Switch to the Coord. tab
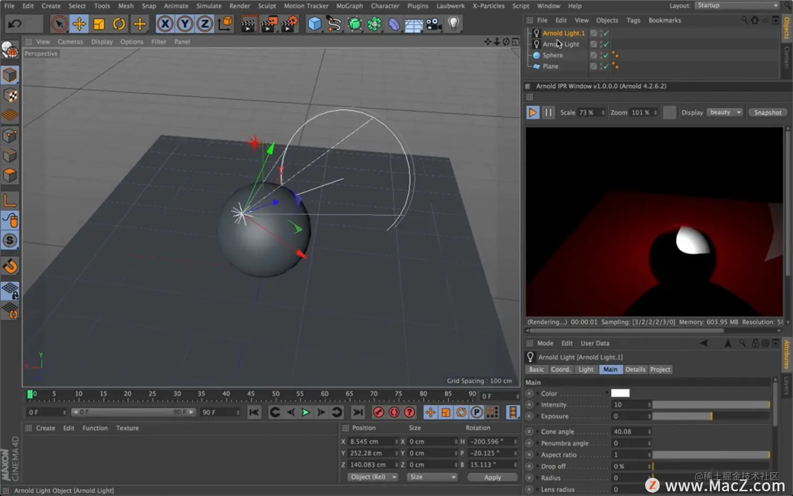 tap(560, 370)
